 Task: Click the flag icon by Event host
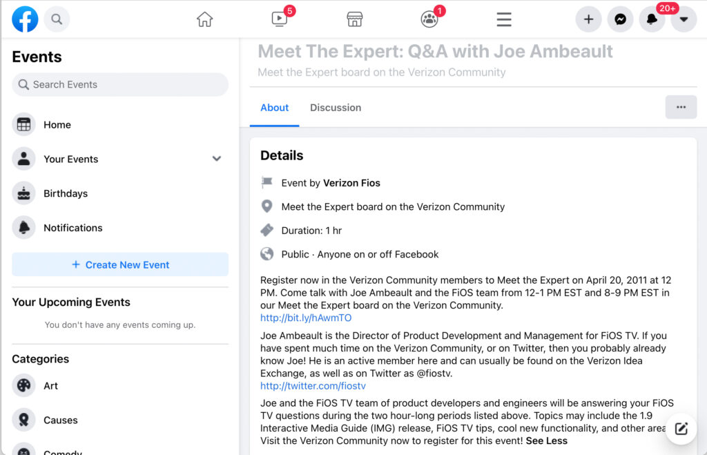coord(267,182)
